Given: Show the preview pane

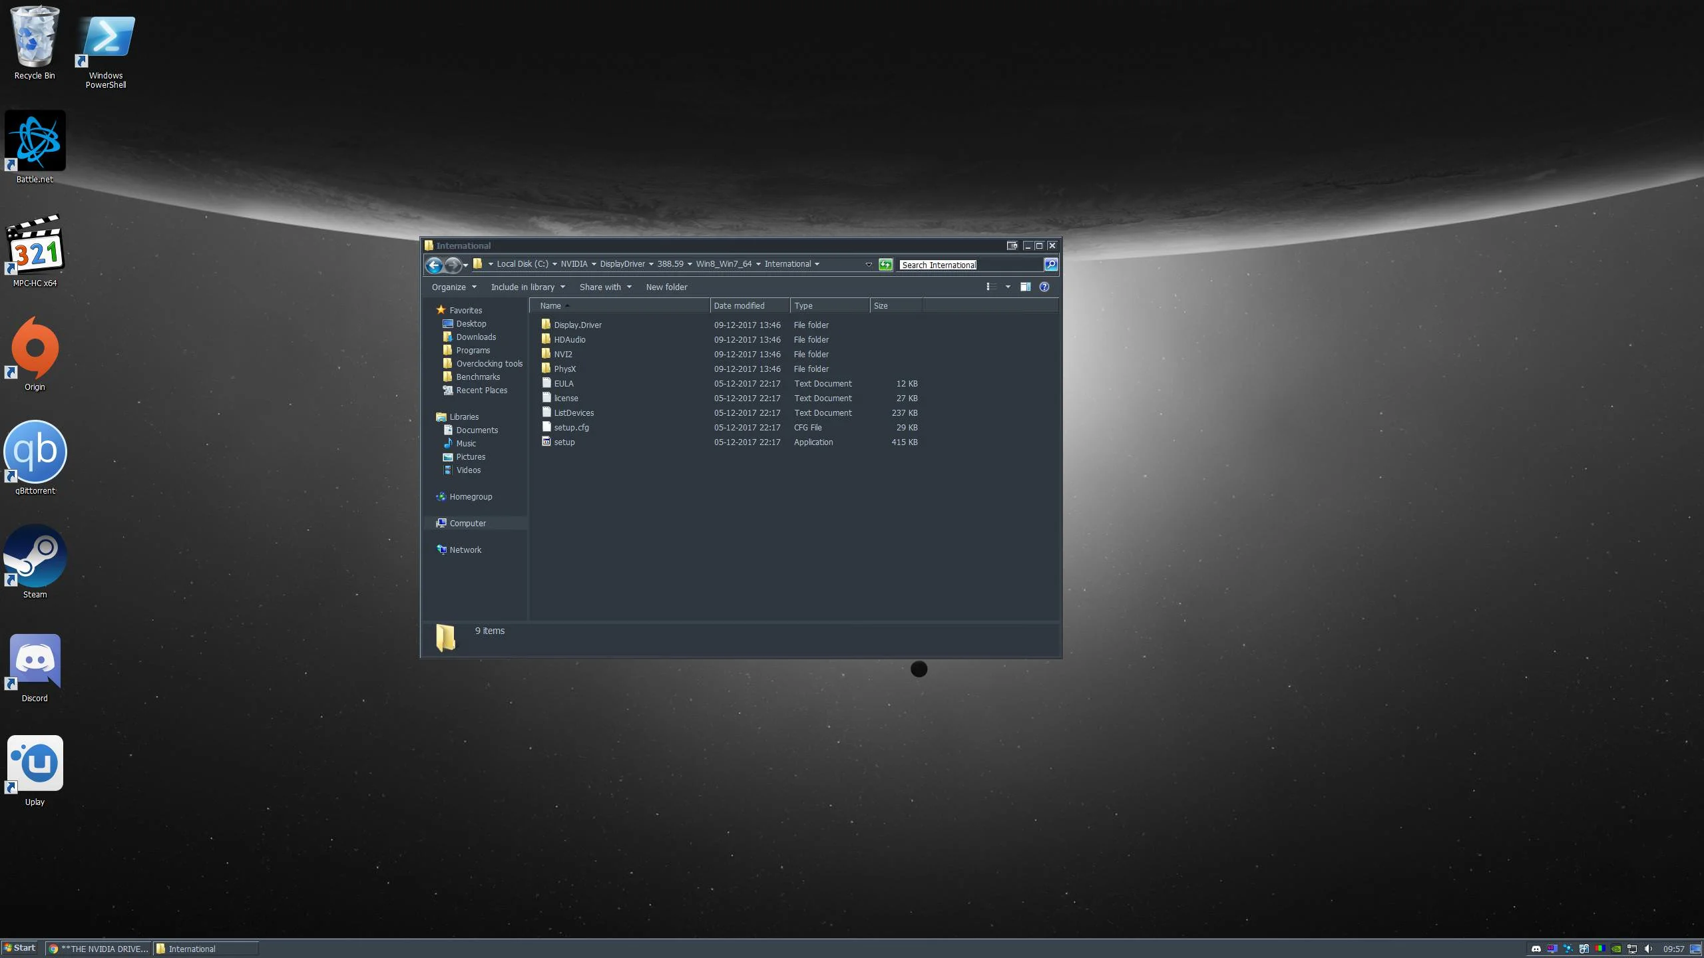Looking at the screenshot, I should (1025, 287).
